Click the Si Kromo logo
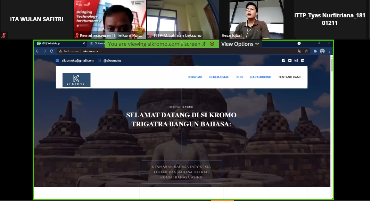370x201 pixels. click(76, 80)
